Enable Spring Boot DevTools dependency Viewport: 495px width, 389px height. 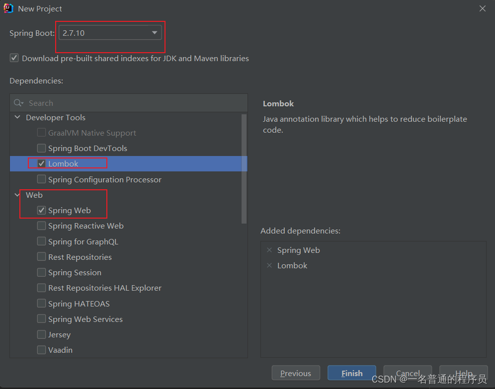(x=41, y=148)
